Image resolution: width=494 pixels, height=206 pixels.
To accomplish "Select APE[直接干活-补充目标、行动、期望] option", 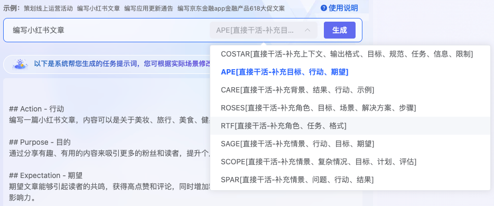I will click(350, 72).
